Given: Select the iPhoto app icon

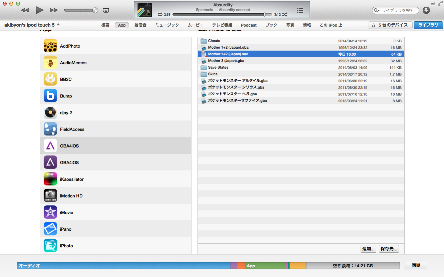Looking at the screenshot, I should pyautogui.click(x=50, y=246).
